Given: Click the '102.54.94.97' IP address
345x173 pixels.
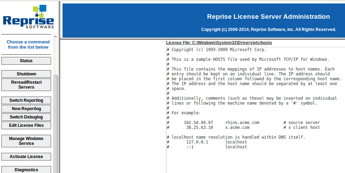Looking at the screenshot, I should pos(198,123).
